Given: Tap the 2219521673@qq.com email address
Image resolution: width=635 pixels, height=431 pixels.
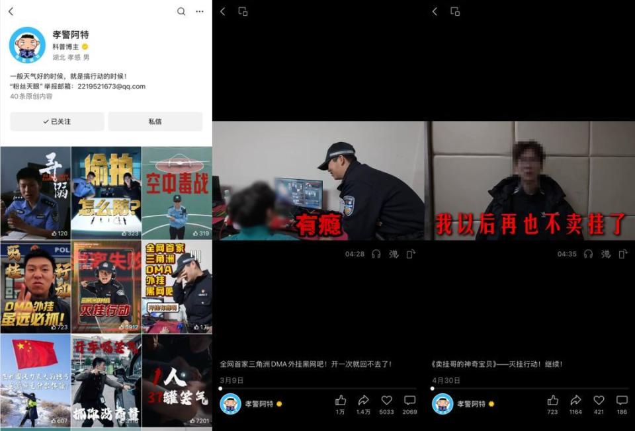Looking at the screenshot, I should 111,86.
